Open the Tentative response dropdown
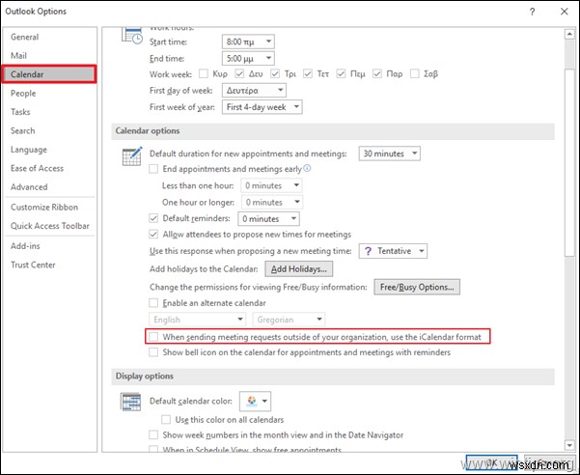Viewport: 580px width, 475px height. pyautogui.click(x=393, y=251)
